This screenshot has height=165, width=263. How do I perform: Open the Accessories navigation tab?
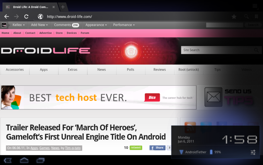point(15,69)
